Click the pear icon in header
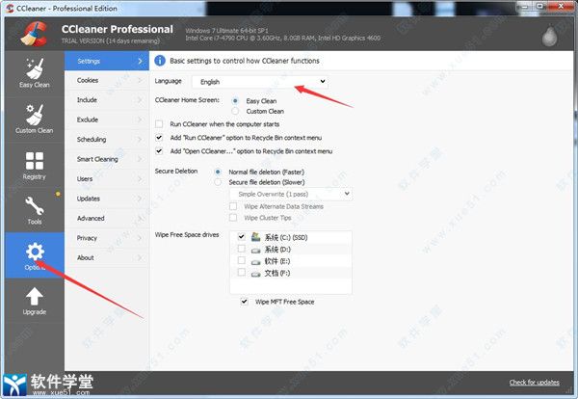 pos(550,37)
